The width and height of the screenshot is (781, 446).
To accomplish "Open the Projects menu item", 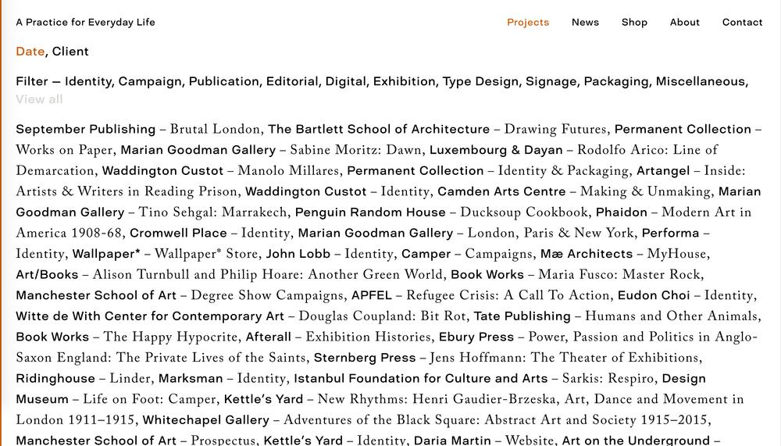I will click(527, 22).
